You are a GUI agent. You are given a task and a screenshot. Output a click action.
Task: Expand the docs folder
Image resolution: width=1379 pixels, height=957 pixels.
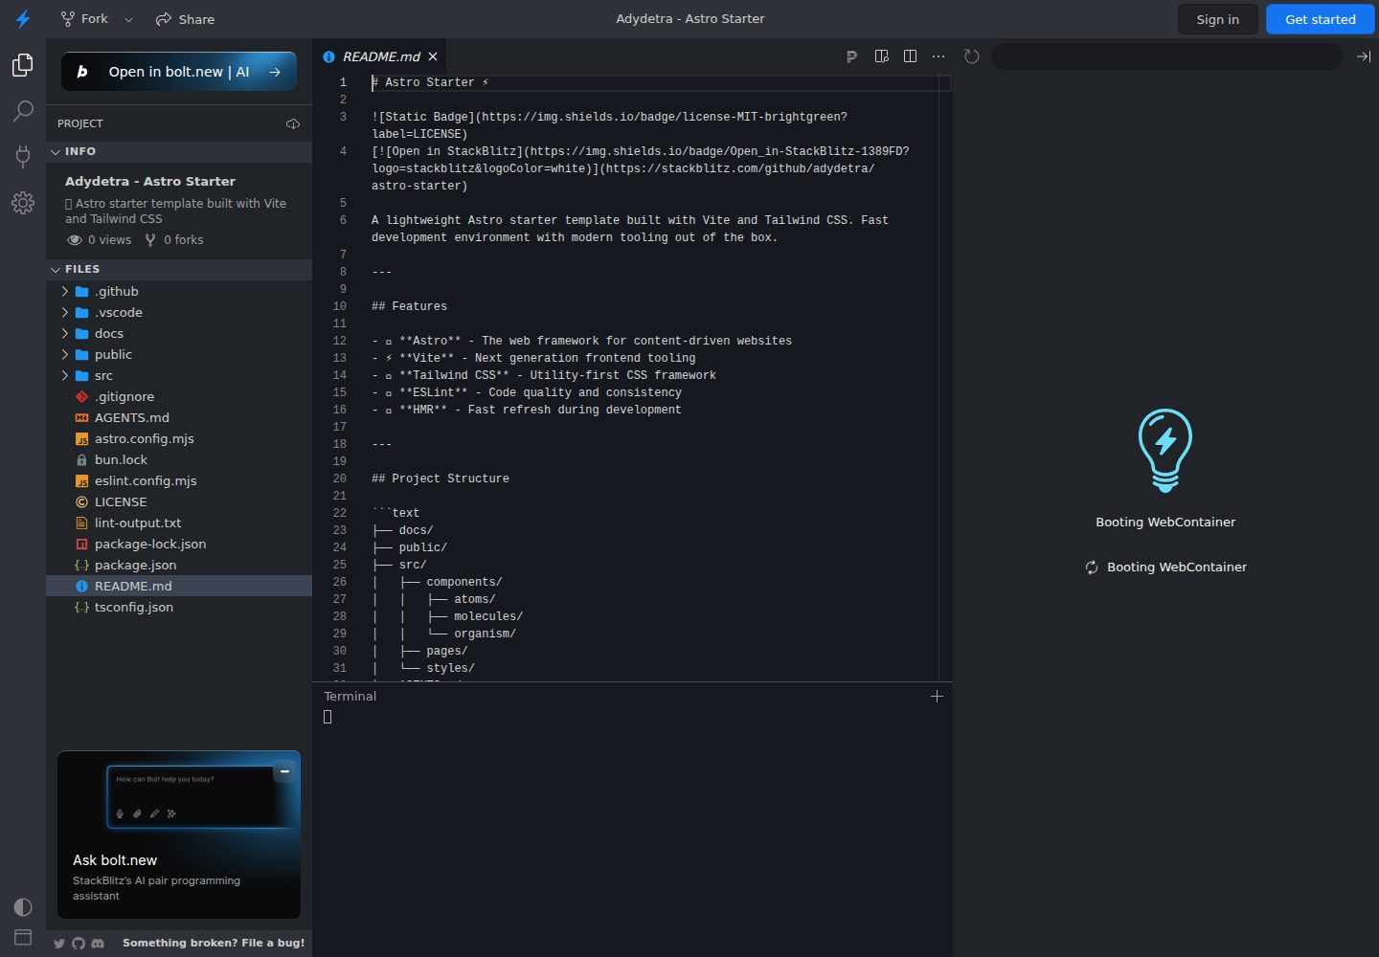[x=179, y=333]
